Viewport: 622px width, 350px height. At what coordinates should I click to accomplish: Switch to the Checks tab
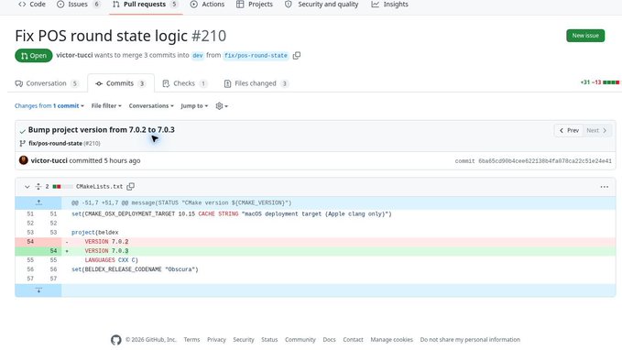coord(185,83)
